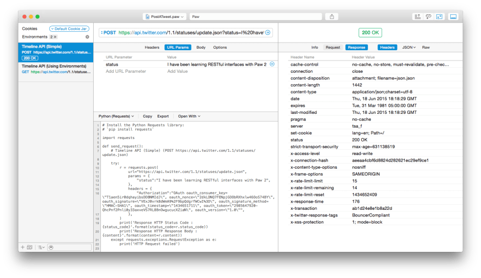Image resolution: width=481 pixels, height=278 pixels.
Task: Click the cache-control header row
Action: coord(375,65)
